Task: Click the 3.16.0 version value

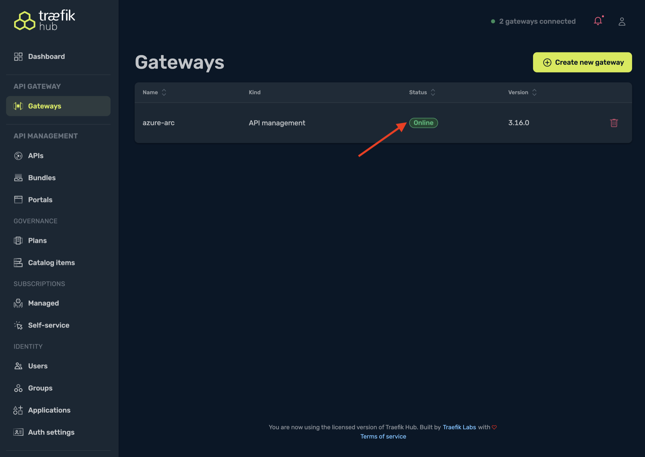Action: pyautogui.click(x=518, y=123)
